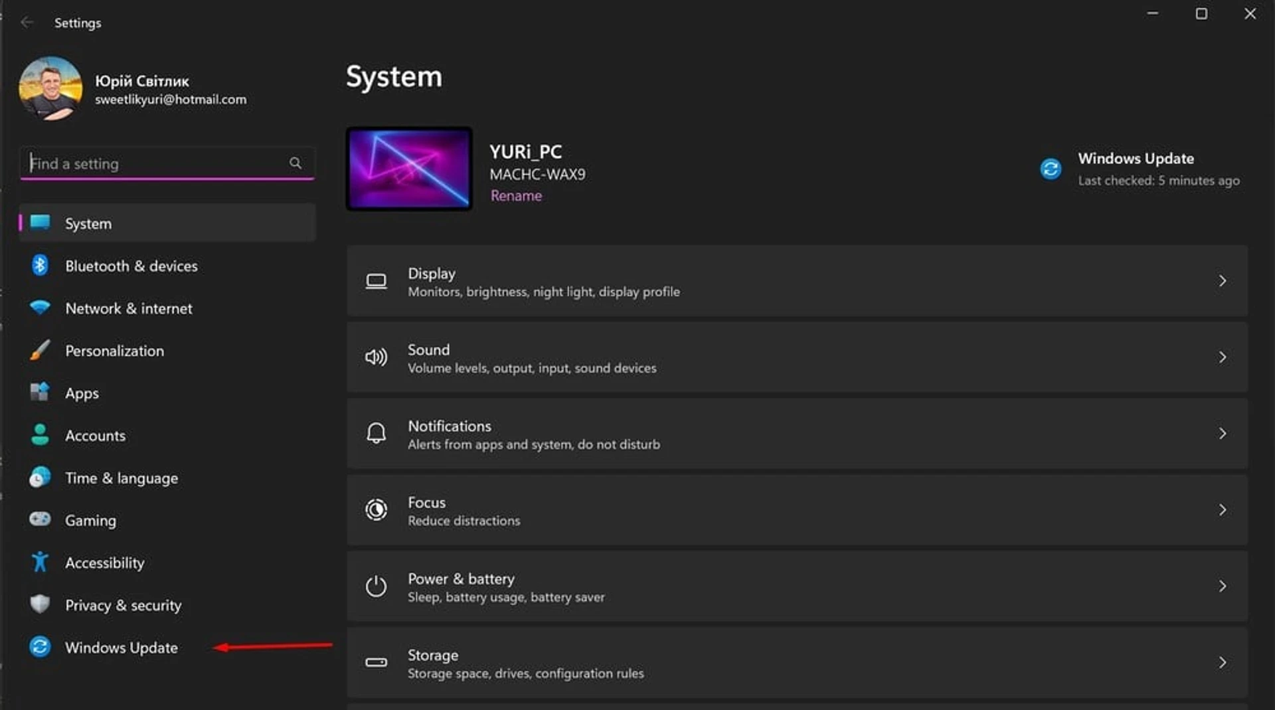This screenshot has width=1275, height=710.
Task: Click the user profile picture
Action: (50, 88)
